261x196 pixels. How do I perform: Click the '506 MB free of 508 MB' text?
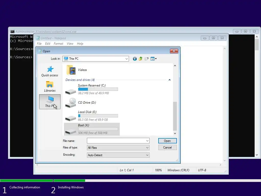click(93, 133)
